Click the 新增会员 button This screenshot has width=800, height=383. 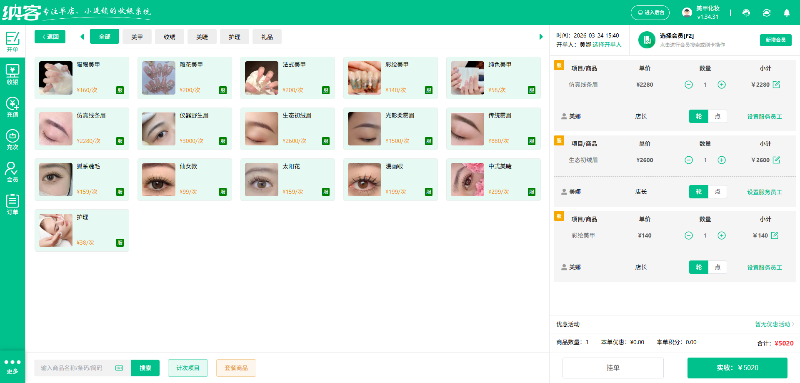click(x=775, y=40)
